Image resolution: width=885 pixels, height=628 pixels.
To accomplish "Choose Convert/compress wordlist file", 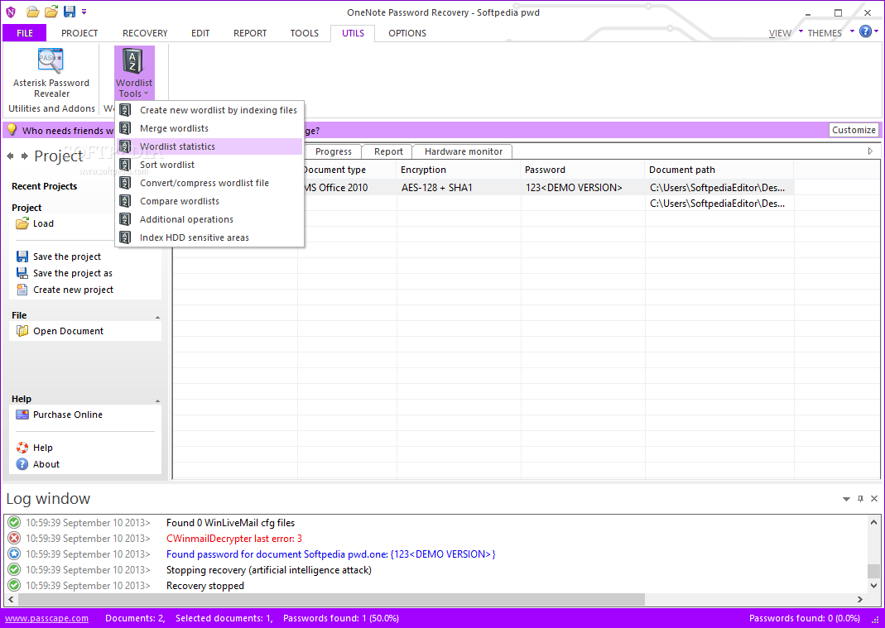I will [x=209, y=183].
